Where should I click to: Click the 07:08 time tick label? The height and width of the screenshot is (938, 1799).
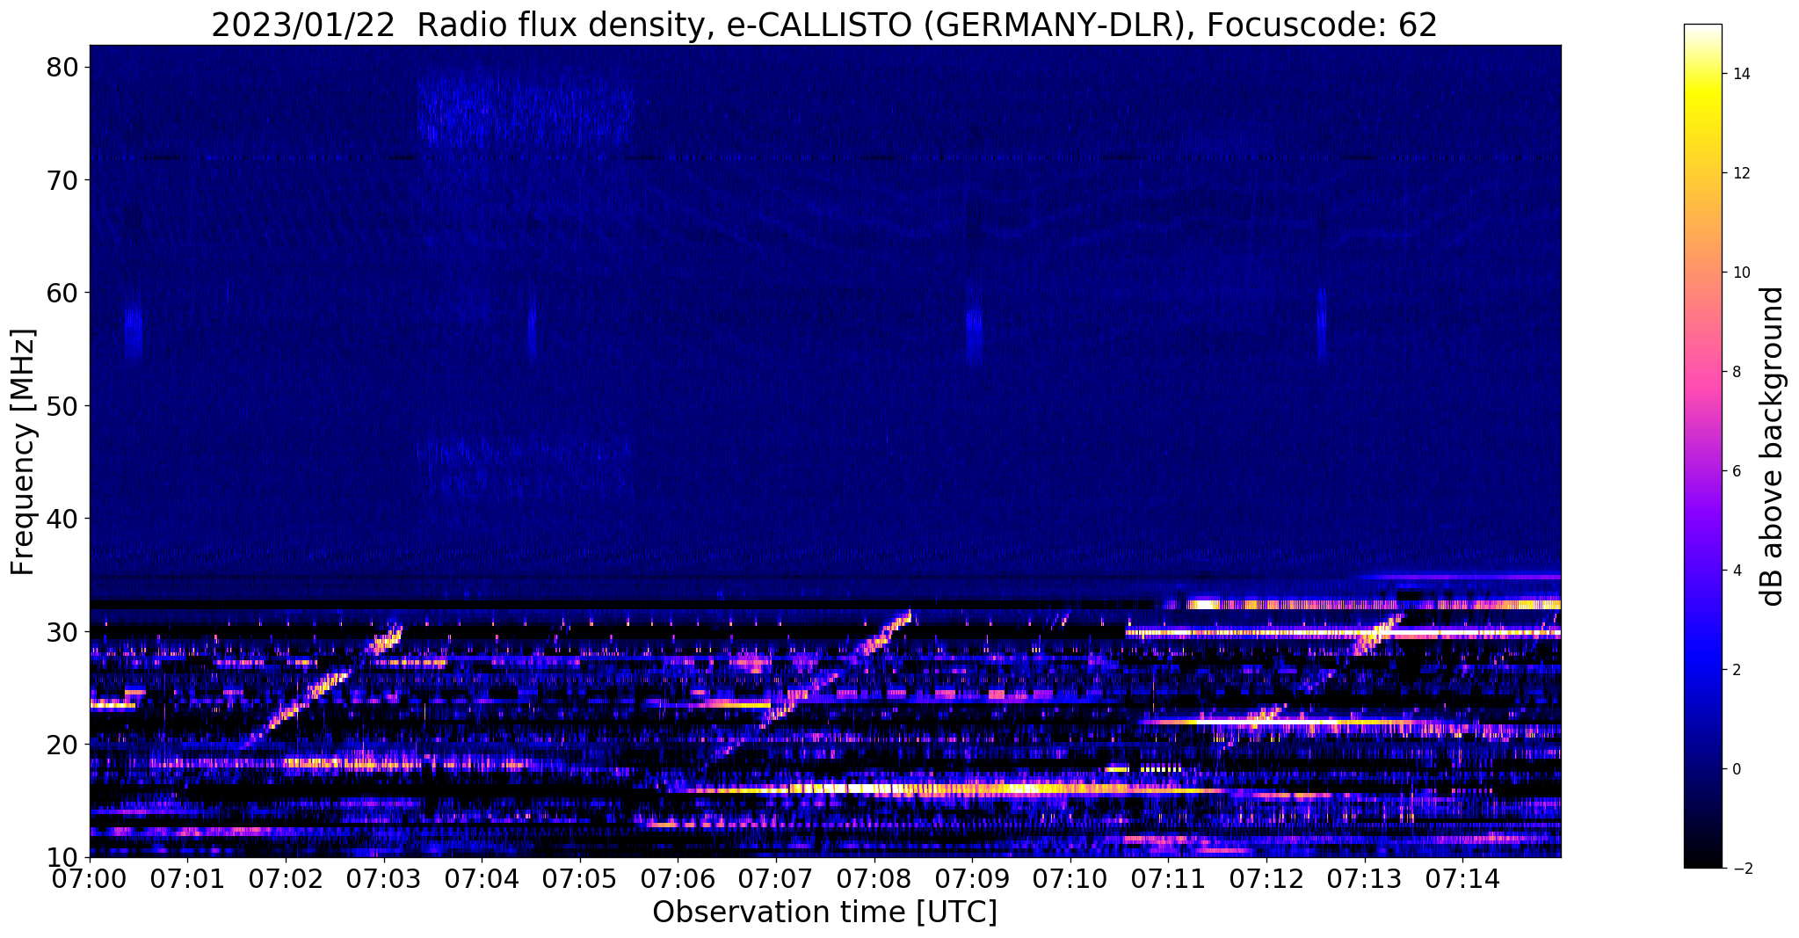pos(874,877)
